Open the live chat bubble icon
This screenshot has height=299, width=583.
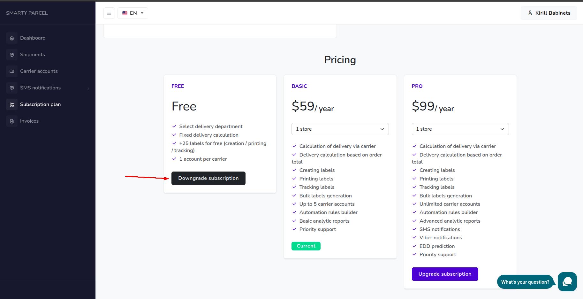[567, 282]
